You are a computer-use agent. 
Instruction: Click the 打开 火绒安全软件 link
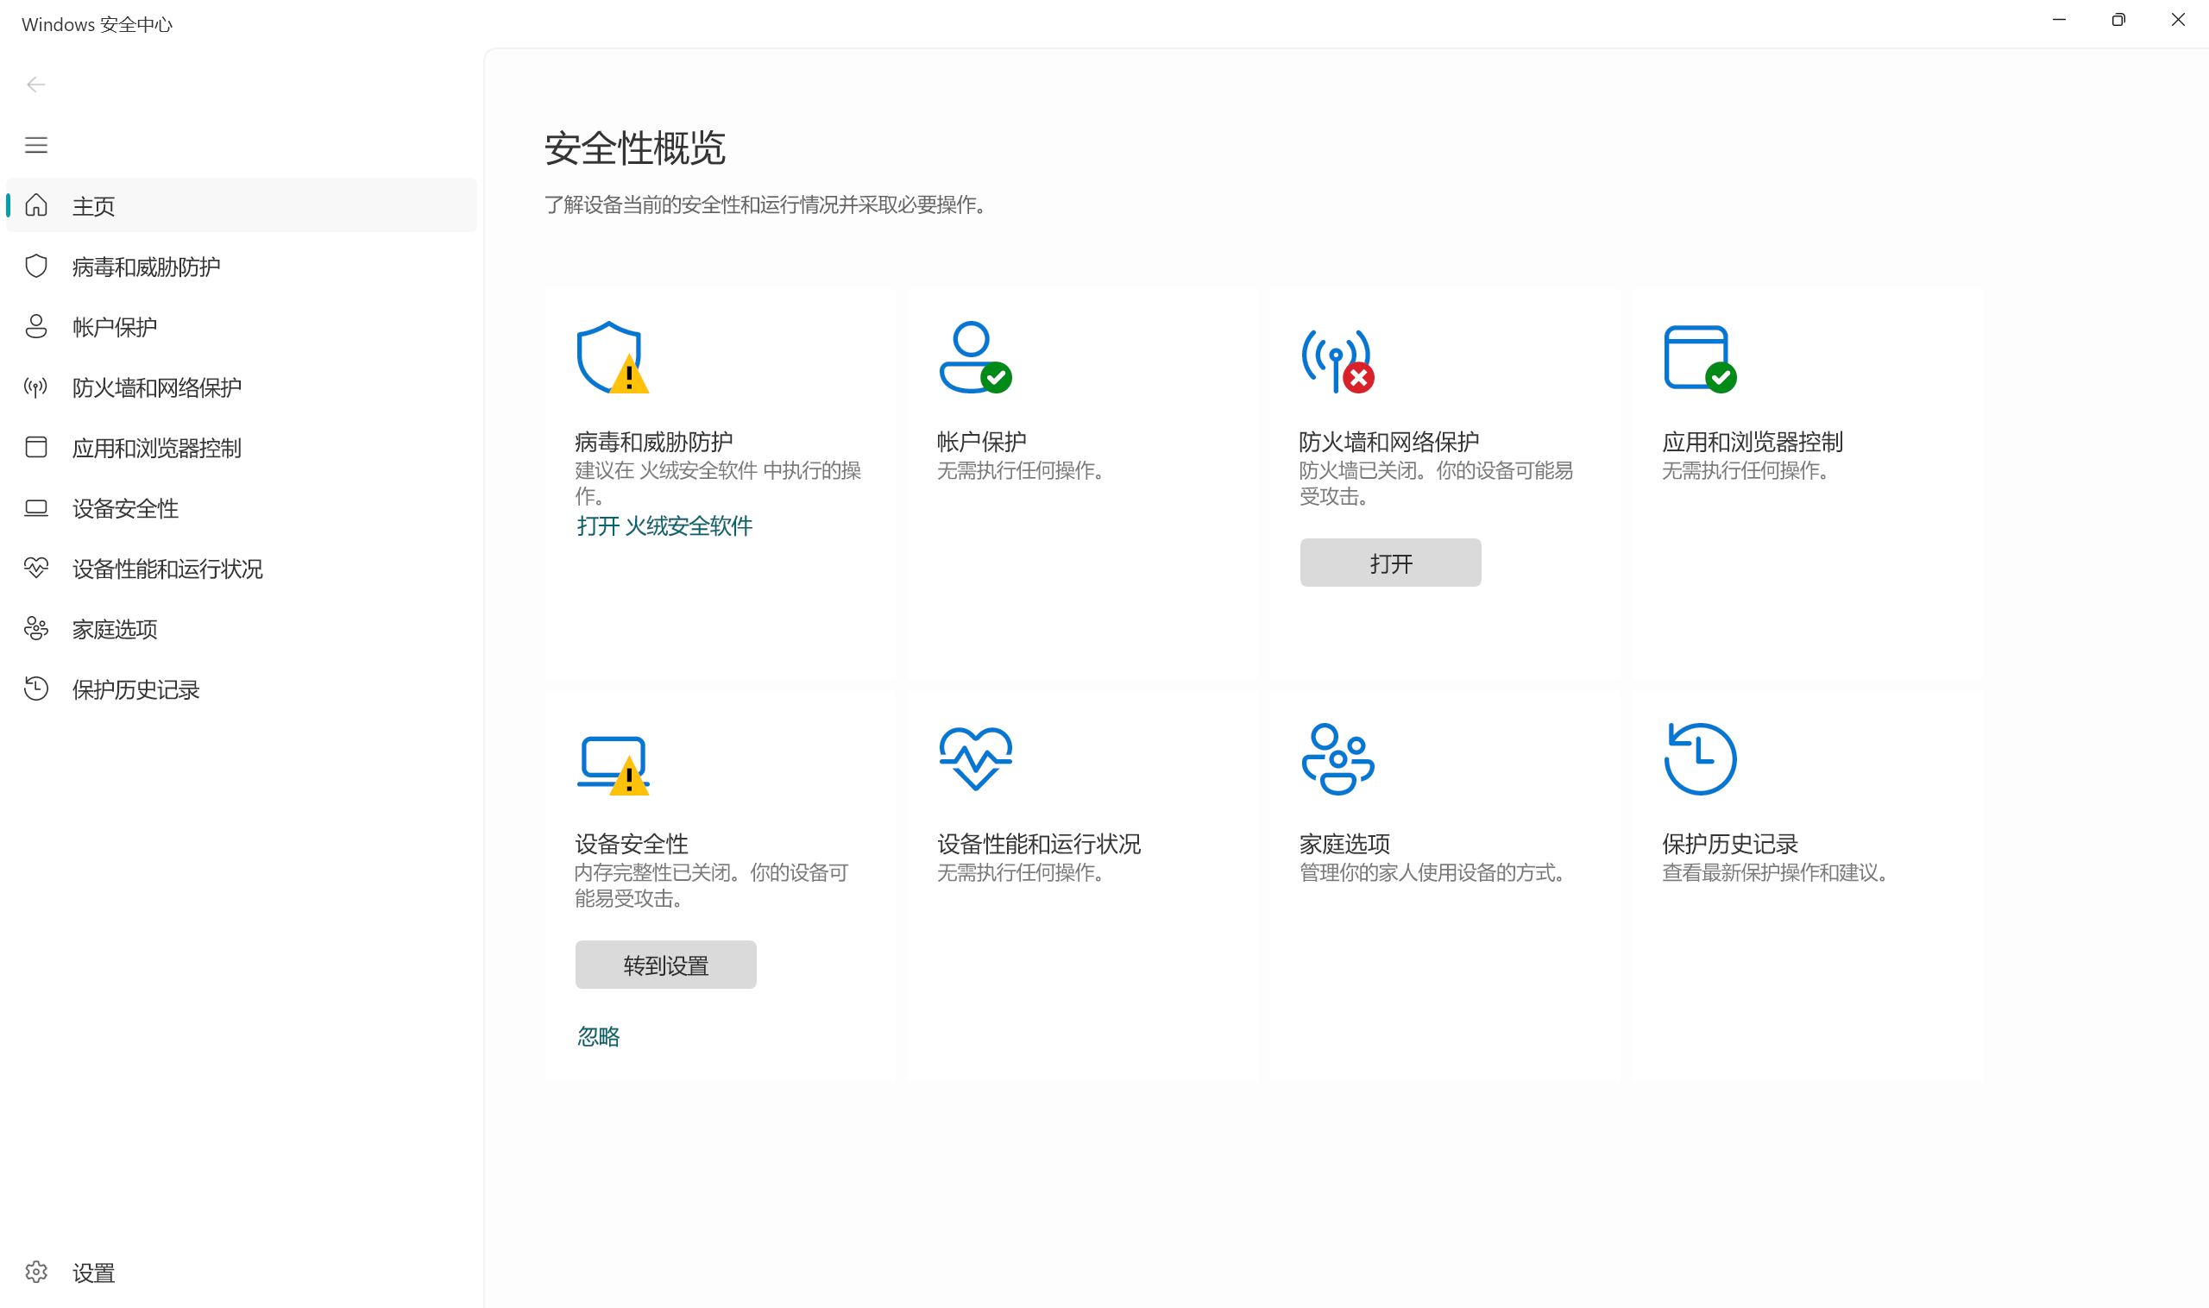pos(664,526)
